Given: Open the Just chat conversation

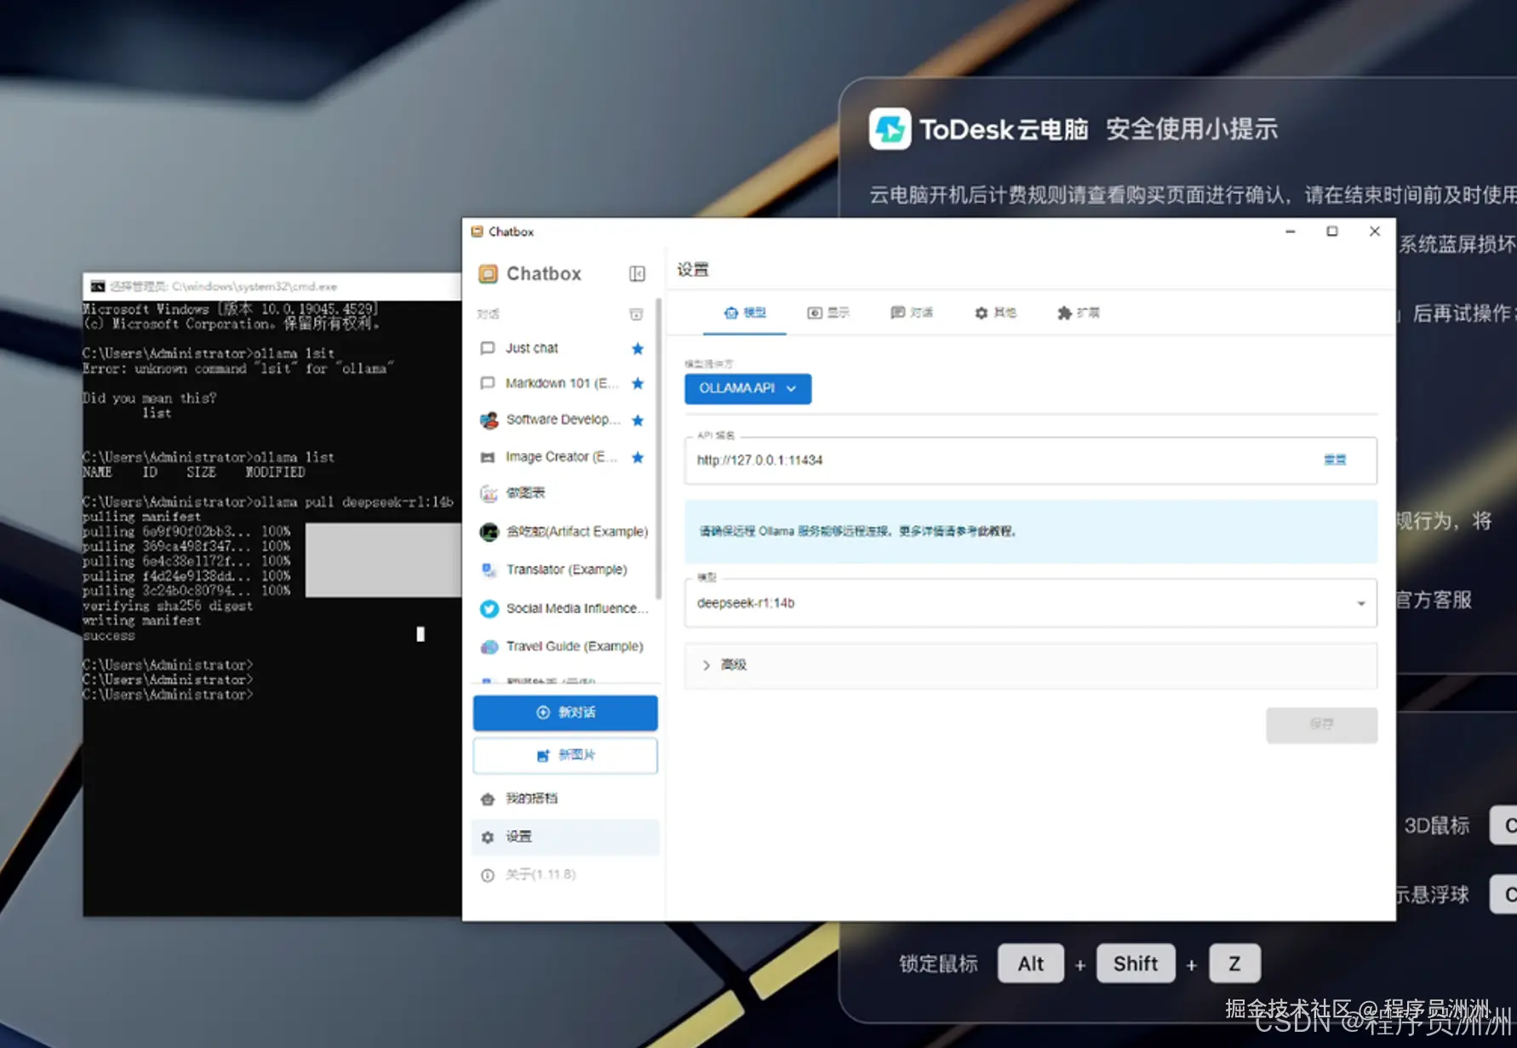Looking at the screenshot, I should click(x=564, y=348).
